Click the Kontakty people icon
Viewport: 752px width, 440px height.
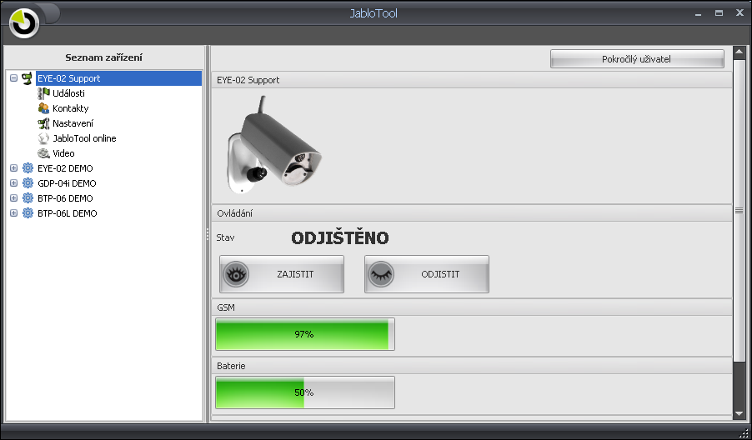[43, 108]
